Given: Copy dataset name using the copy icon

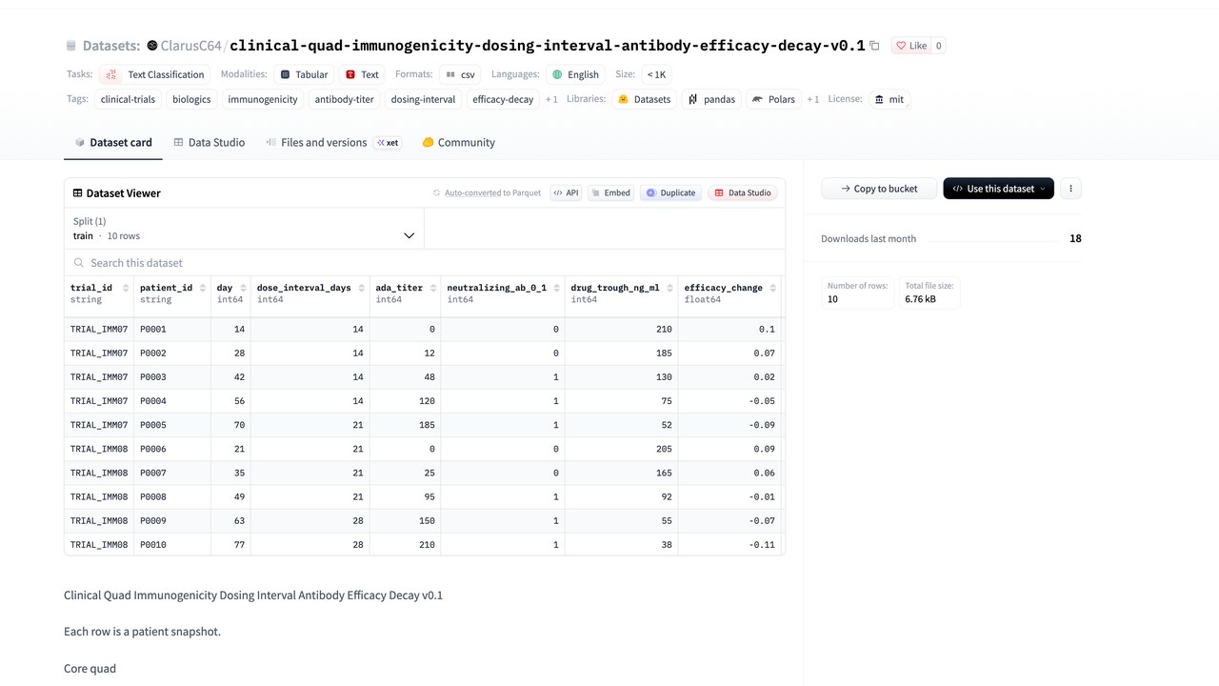Looking at the screenshot, I should [874, 46].
